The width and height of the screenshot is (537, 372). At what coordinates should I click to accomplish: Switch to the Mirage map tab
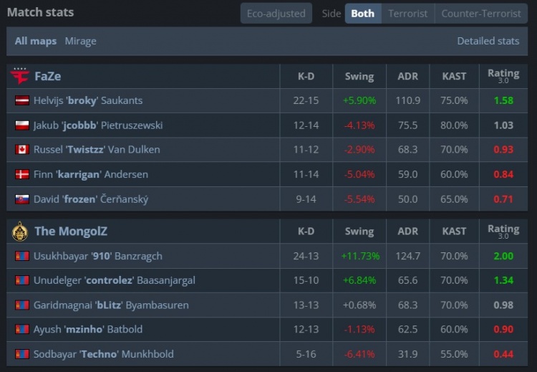pyautogui.click(x=80, y=41)
